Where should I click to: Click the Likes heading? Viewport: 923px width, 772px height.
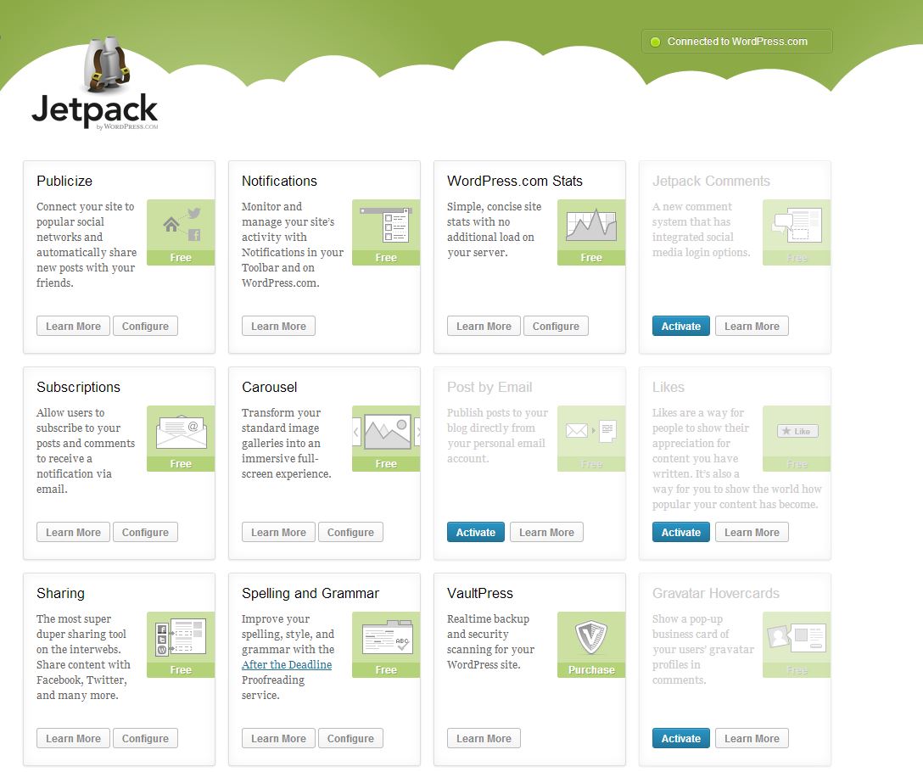(668, 388)
